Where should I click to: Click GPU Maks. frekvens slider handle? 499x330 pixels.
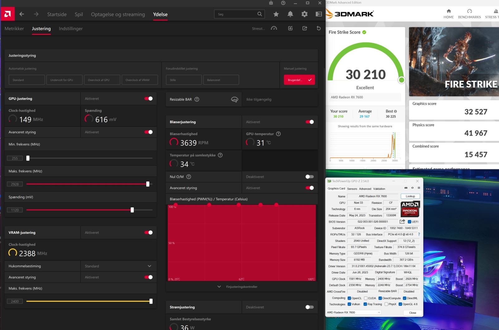[x=148, y=184]
